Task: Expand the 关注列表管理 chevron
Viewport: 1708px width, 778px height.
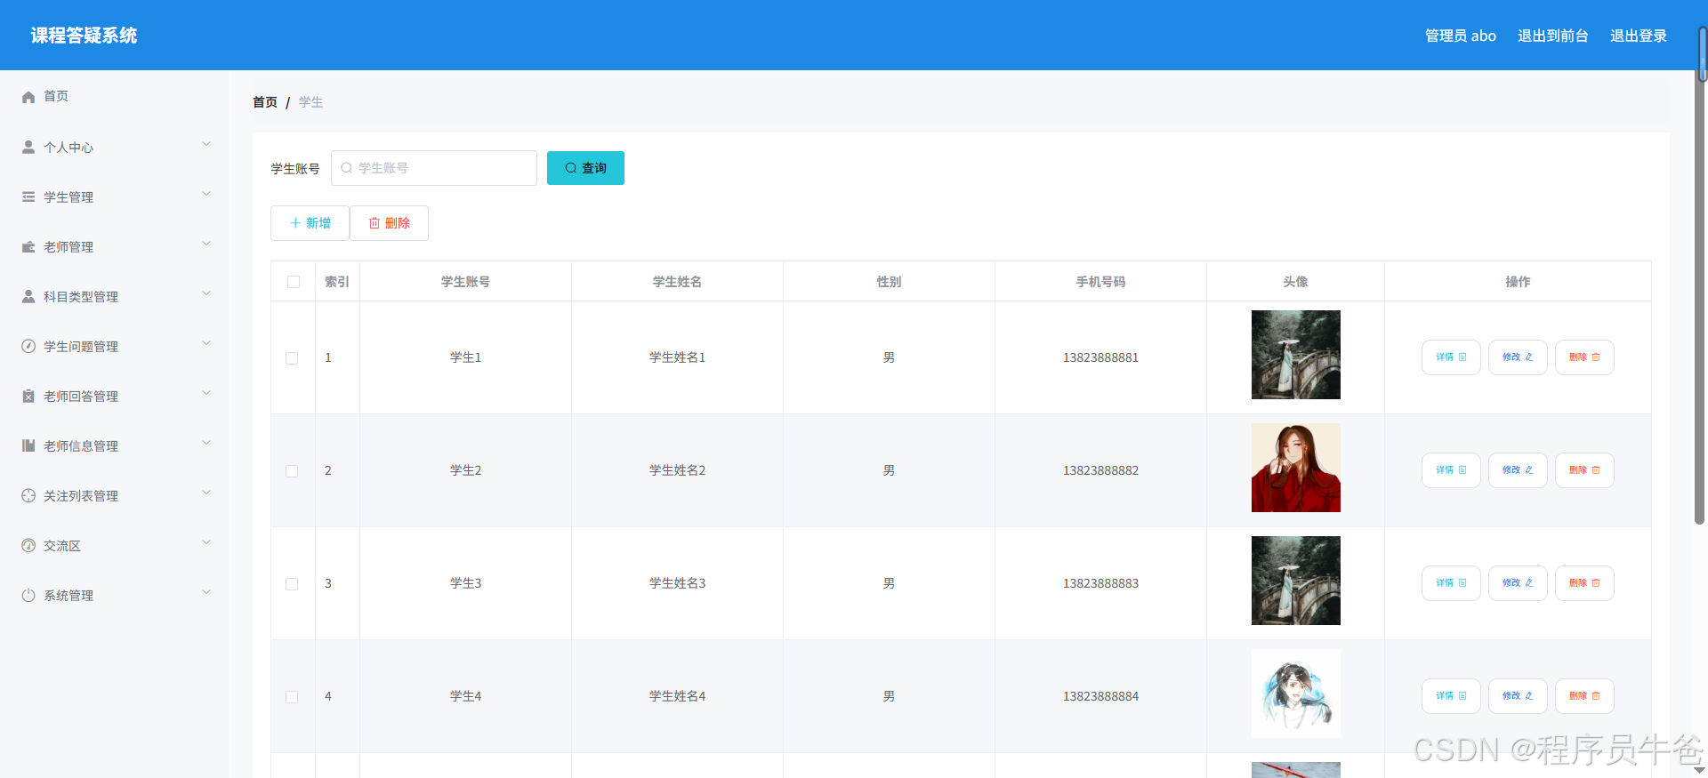Action: coord(206,493)
